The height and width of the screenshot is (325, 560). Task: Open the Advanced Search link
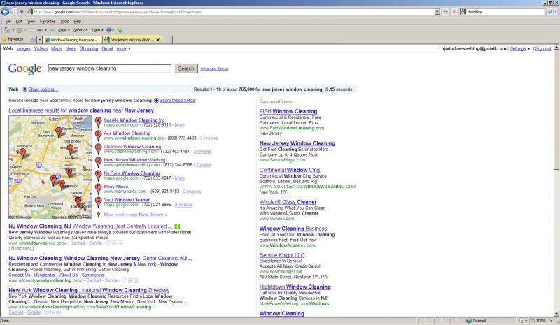coord(214,68)
